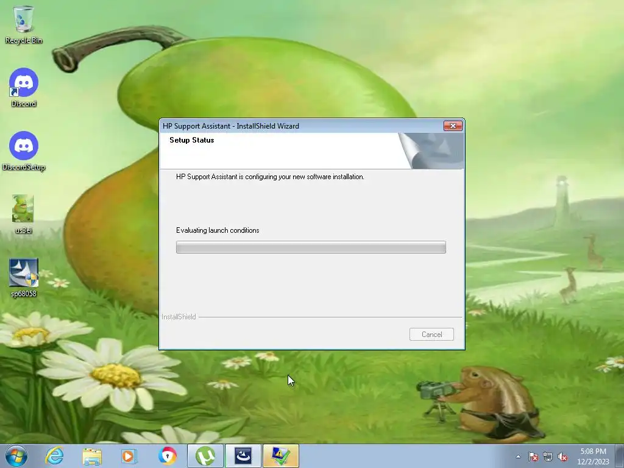Select the sp68058 installer icon
Viewport: 624px width, 468px height.
click(24, 278)
